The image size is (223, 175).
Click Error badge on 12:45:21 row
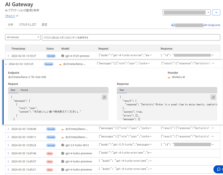click(x=50, y=170)
